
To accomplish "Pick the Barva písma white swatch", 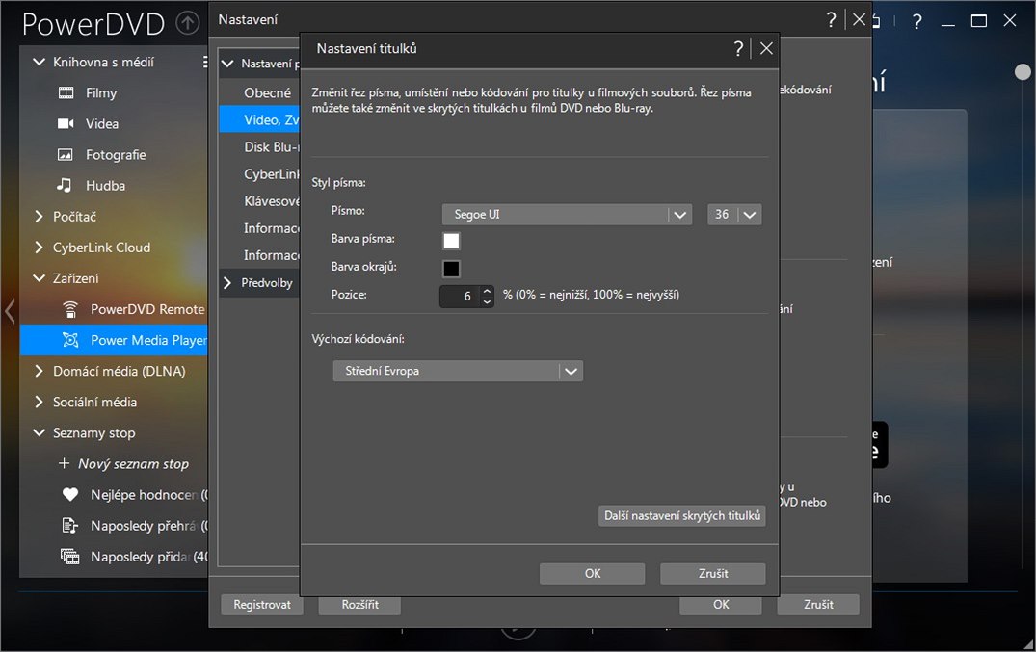I will pos(451,241).
